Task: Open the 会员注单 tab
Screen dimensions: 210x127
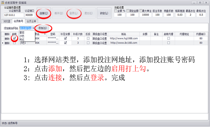Action: pos(31,21)
